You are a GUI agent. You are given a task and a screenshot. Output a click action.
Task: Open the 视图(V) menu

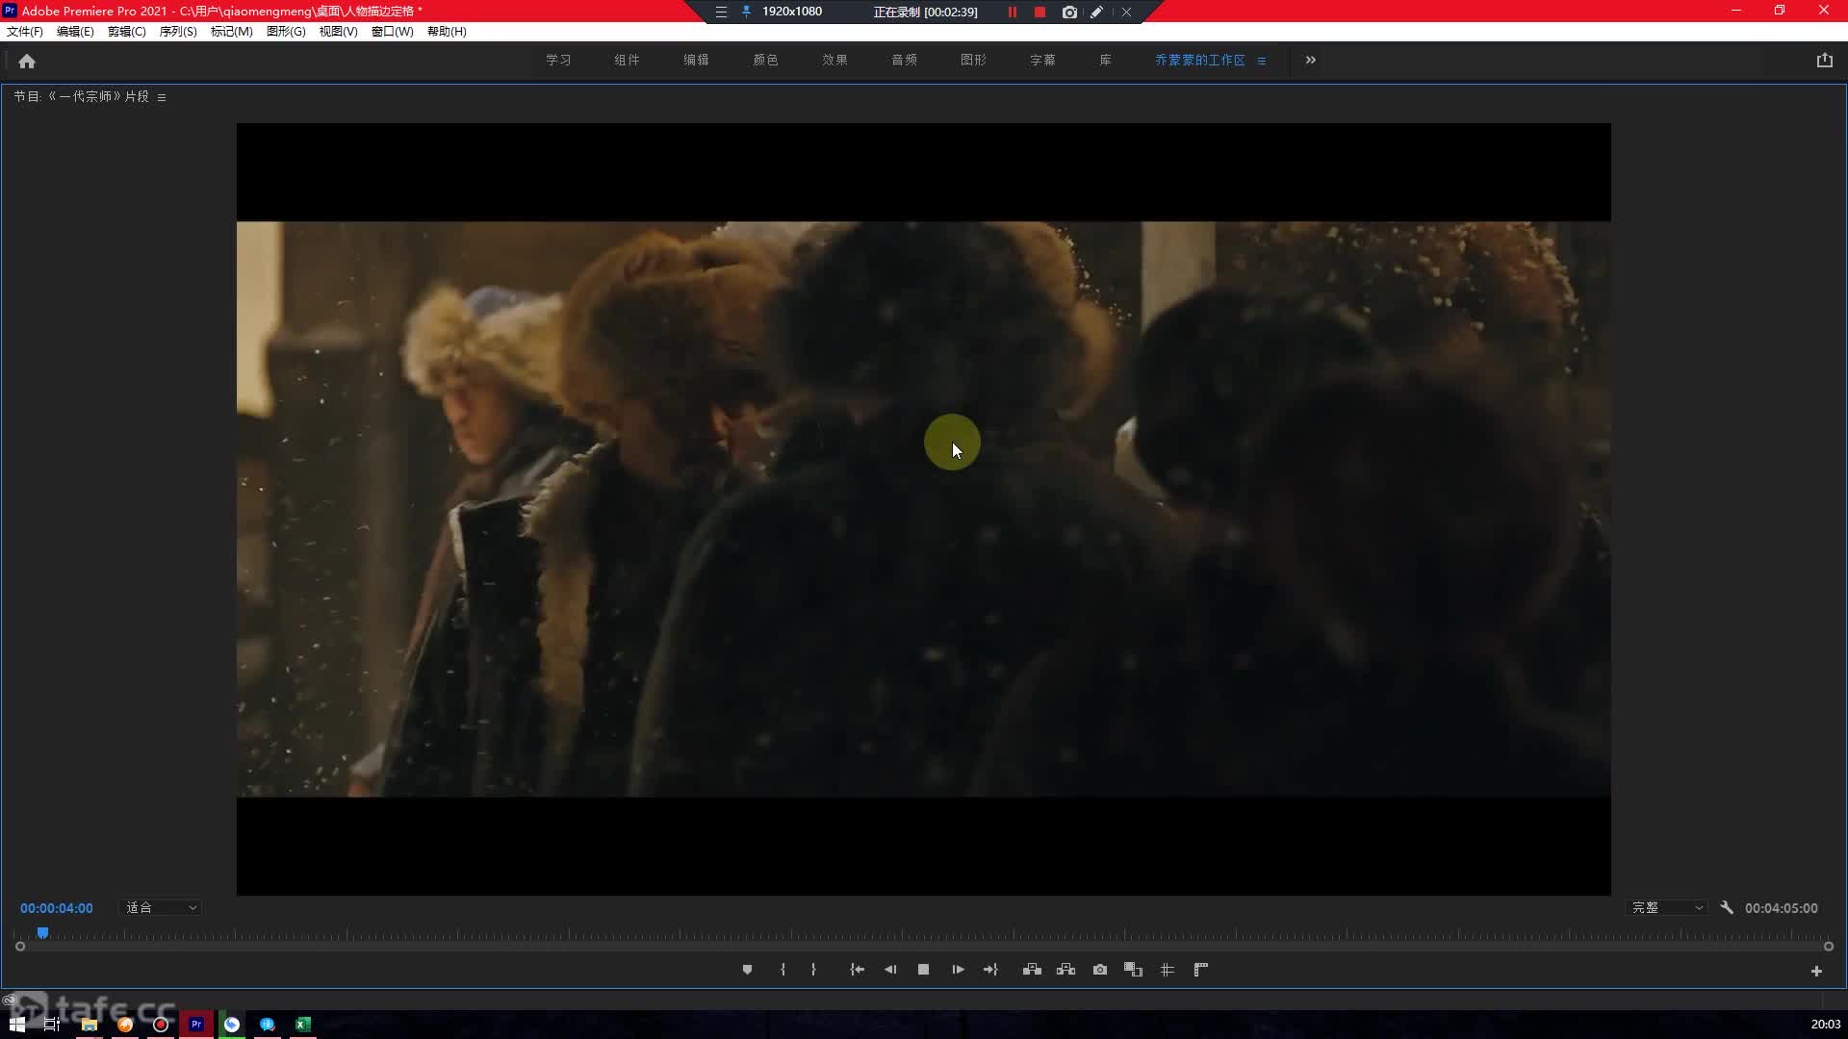click(339, 32)
